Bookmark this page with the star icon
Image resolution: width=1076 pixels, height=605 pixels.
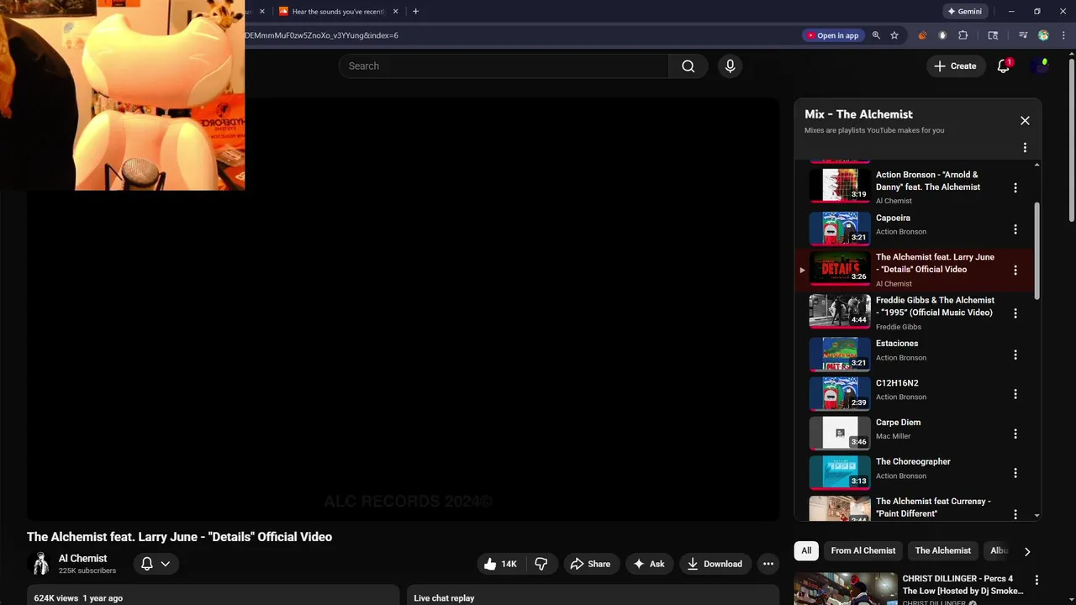[894, 35]
